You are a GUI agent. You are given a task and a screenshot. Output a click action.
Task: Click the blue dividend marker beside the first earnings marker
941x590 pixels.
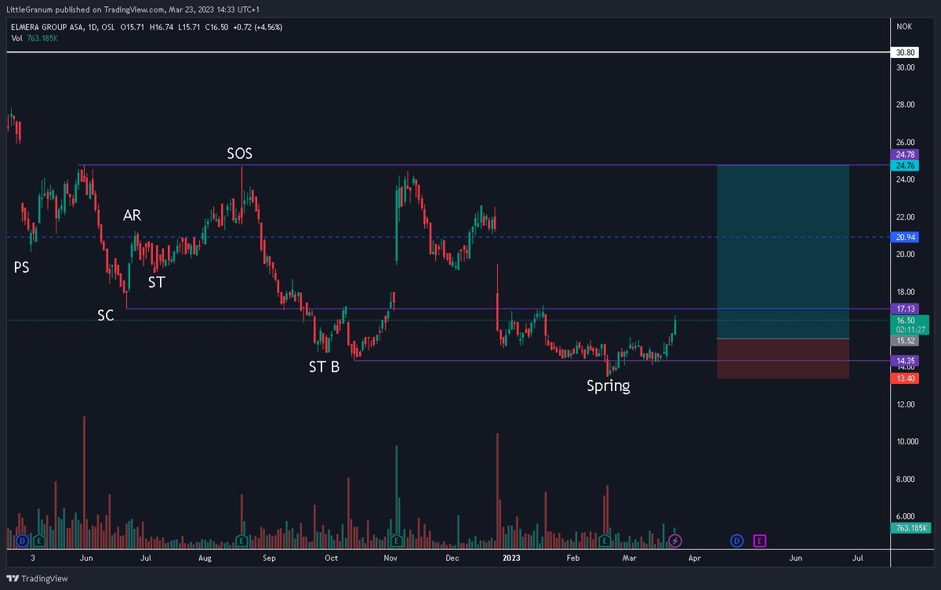22,540
